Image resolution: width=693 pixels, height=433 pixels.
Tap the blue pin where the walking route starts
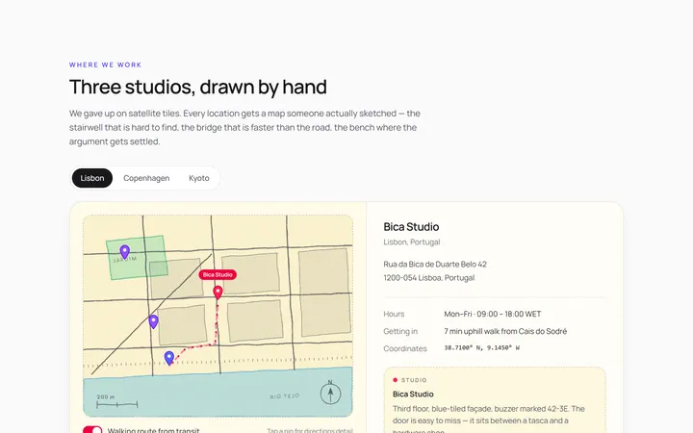pyautogui.click(x=168, y=358)
